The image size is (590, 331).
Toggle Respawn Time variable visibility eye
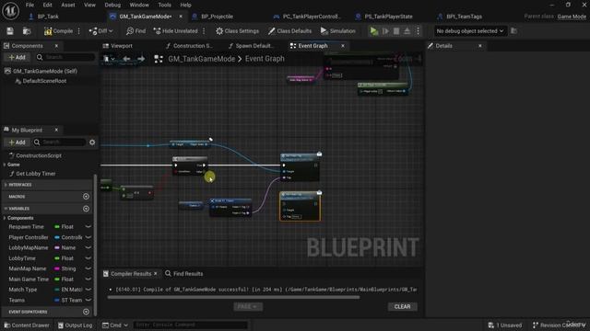tap(88, 227)
